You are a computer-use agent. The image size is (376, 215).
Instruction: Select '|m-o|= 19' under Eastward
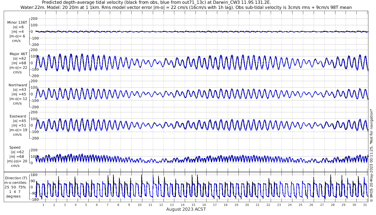pyautogui.click(x=18, y=130)
